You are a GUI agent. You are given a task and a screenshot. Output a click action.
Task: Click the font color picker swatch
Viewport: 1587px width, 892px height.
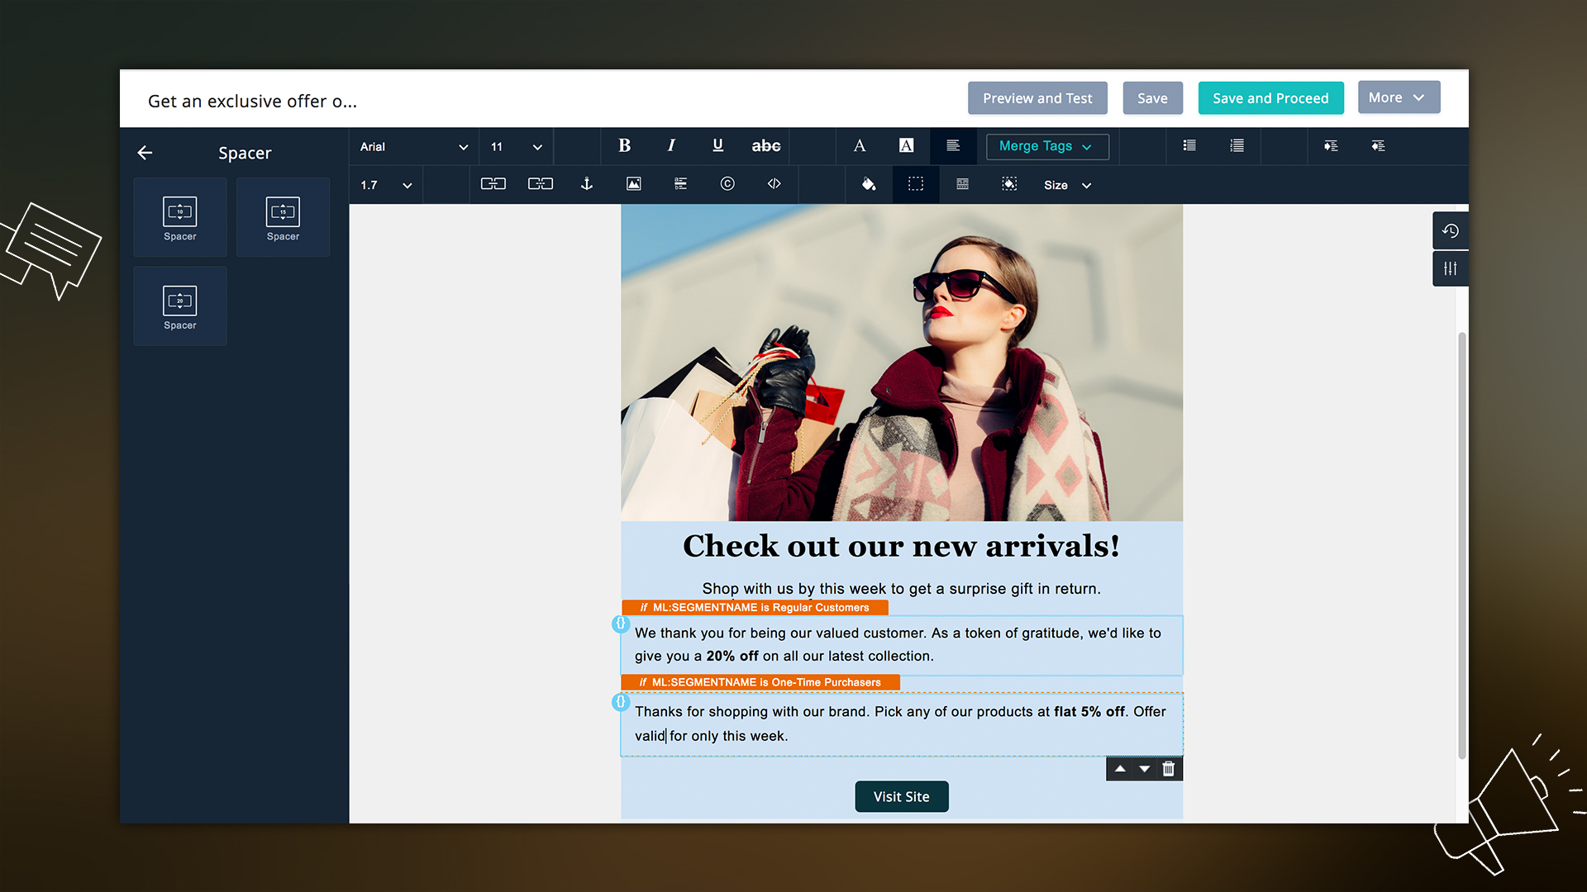[x=860, y=145]
